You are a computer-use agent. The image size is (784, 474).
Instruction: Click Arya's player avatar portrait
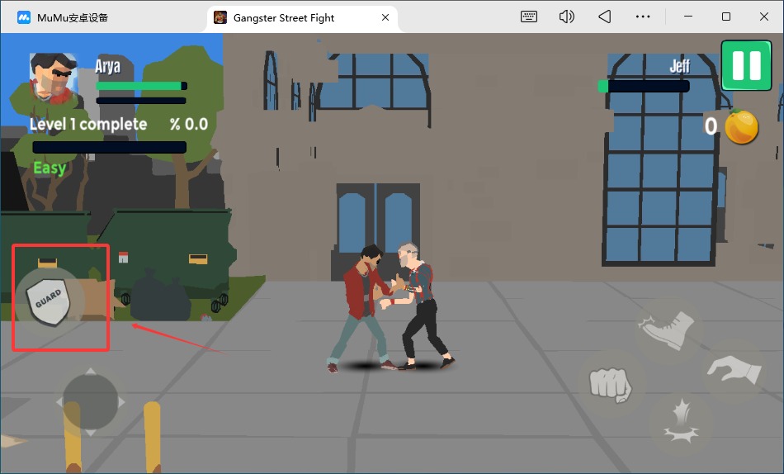(53, 77)
